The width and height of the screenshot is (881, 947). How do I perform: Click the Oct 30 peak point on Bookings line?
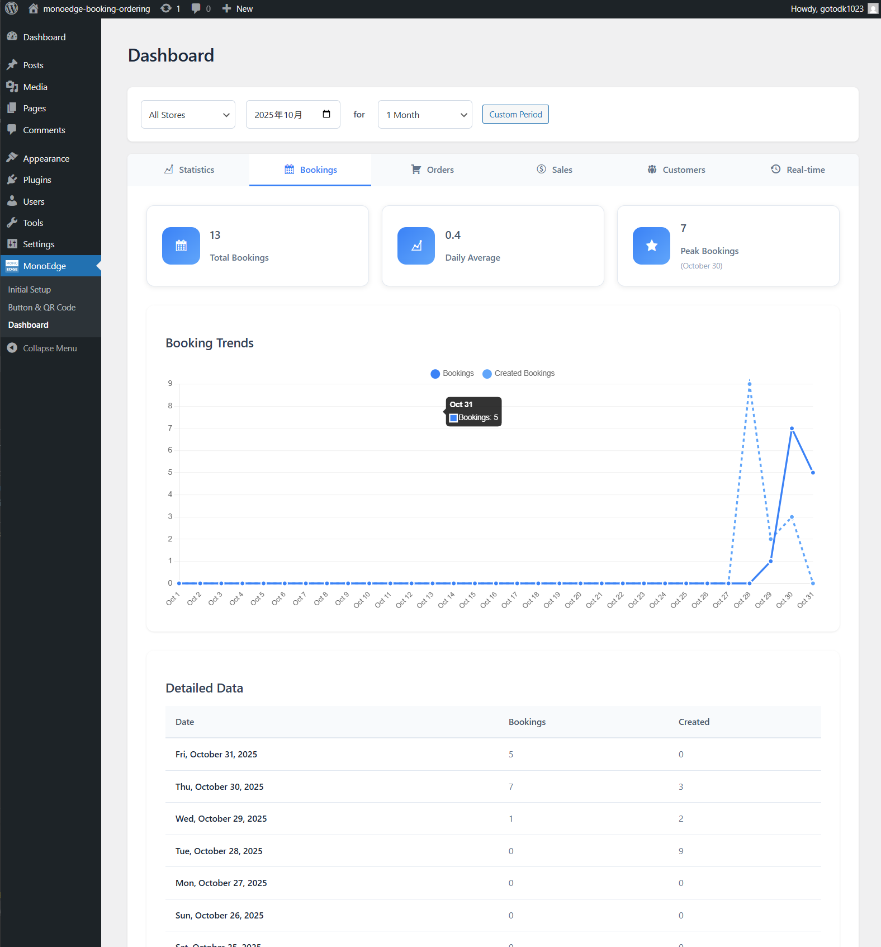(792, 428)
